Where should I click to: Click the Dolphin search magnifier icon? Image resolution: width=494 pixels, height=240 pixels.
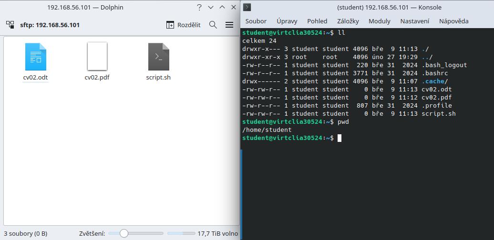pos(213,25)
